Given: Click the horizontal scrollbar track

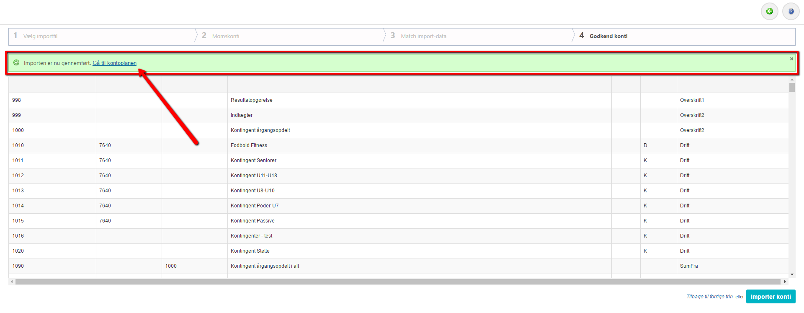Looking at the screenshot, I should (398, 282).
